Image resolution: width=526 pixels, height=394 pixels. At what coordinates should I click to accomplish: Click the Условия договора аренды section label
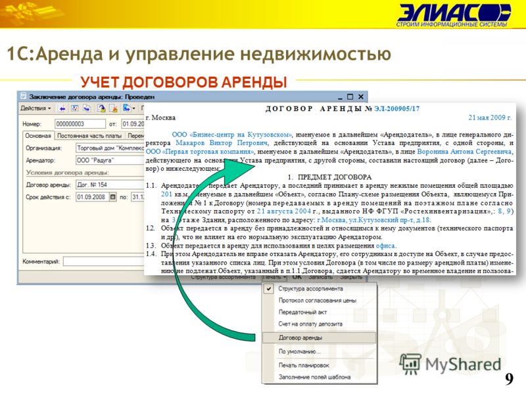tap(68, 173)
